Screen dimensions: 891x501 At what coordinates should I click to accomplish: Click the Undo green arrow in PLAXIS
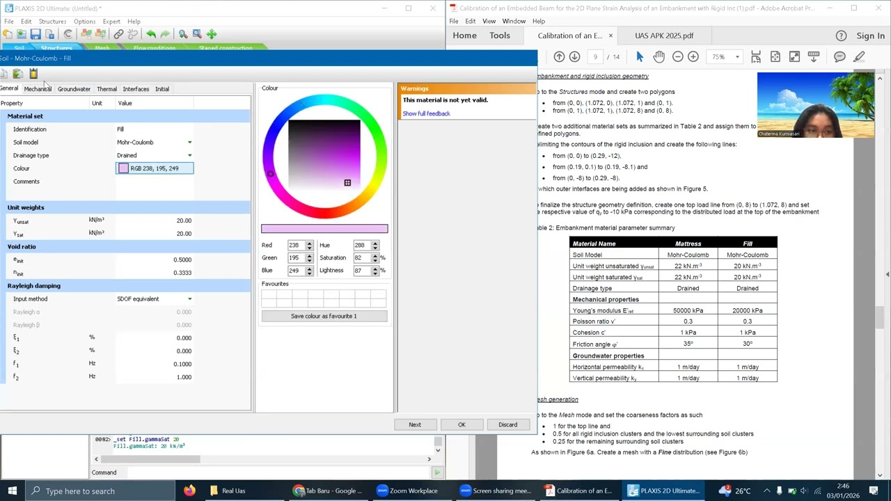coord(150,34)
